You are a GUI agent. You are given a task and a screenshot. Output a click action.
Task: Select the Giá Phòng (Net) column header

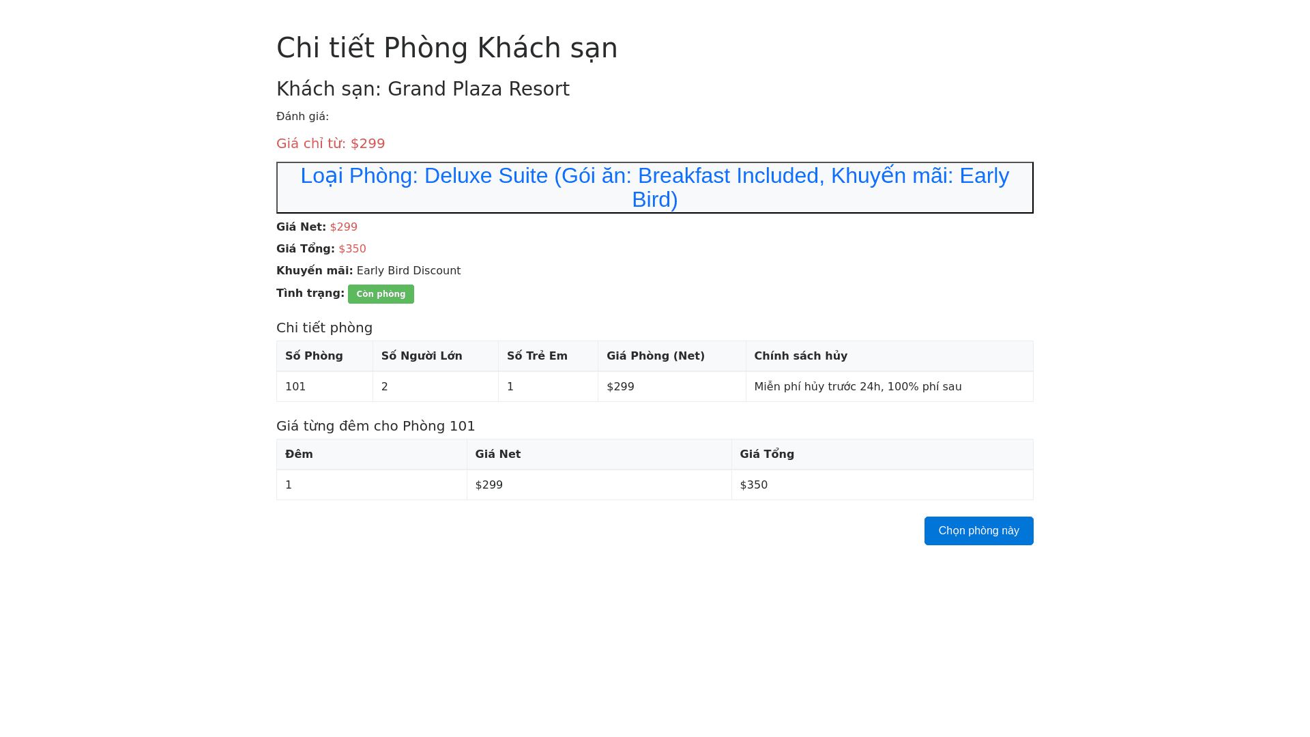pyautogui.click(x=655, y=356)
